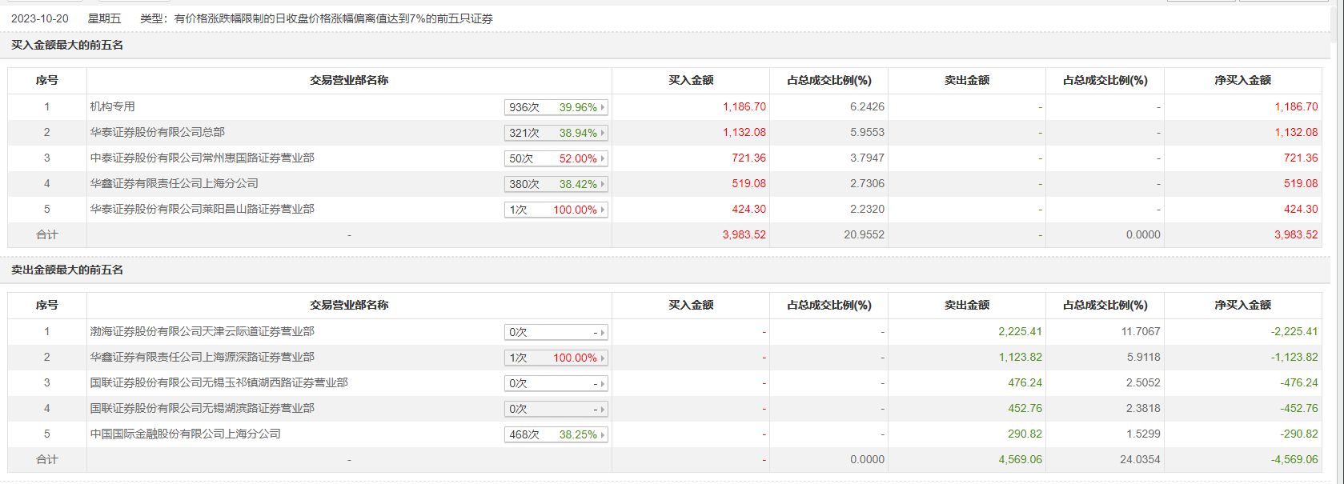Expand the 380次 38.42% stats dropdown
The width and height of the screenshot is (1344, 484).
[556, 184]
